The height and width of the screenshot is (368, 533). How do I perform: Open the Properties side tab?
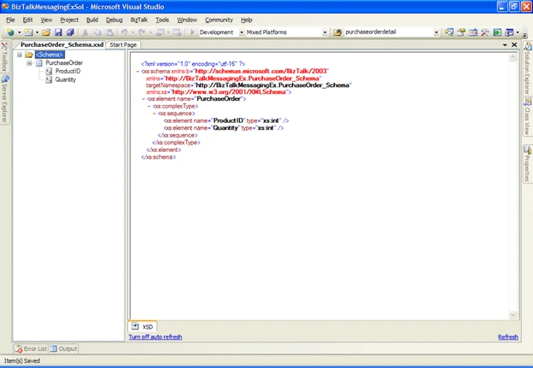[528, 164]
